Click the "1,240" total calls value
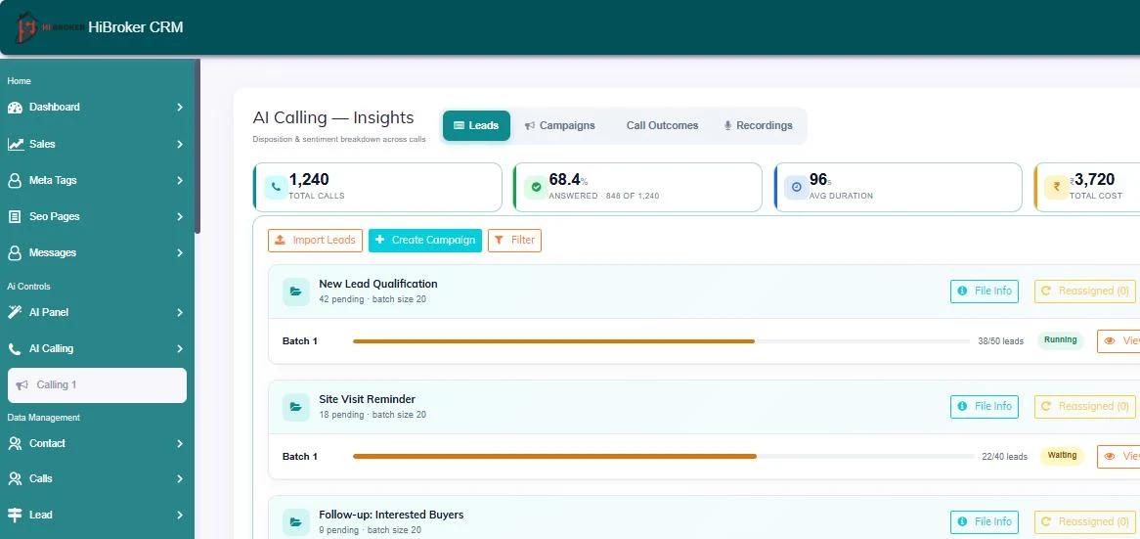The width and height of the screenshot is (1140, 539). (x=309, y=180)
